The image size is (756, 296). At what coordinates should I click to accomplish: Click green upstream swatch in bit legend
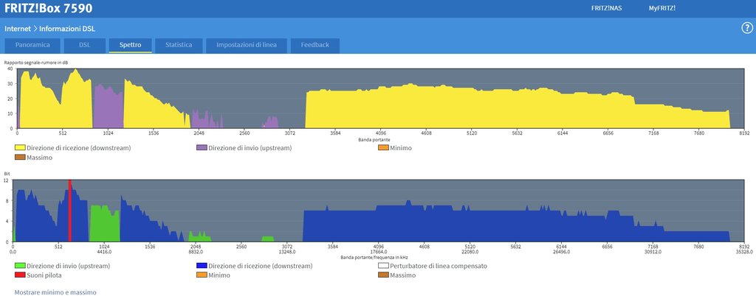click(x=20, y=266)
